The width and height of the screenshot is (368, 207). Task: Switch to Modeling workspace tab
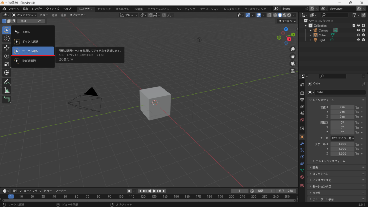104,9
